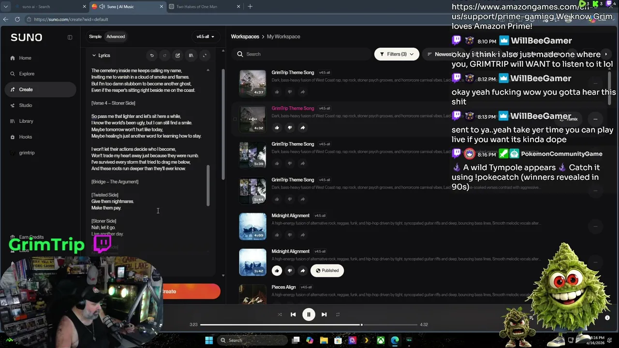Collapse the Suno sidebar panel
Image resolution: width=619 pixels, height=348 pixels.
(70, 37)
